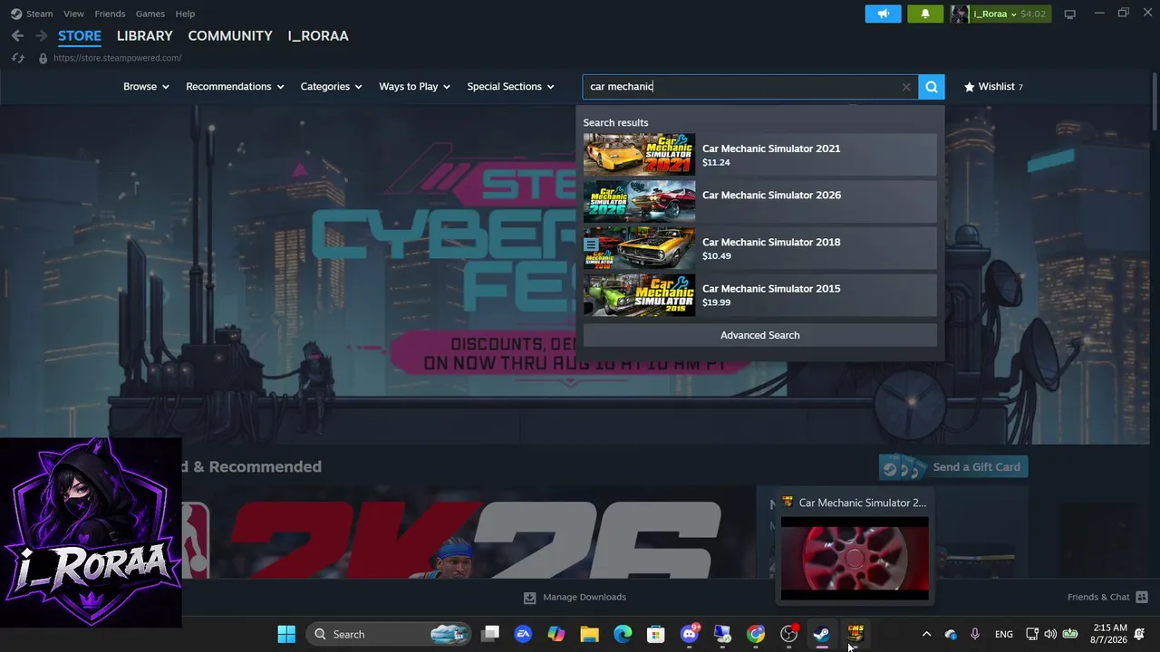Screen dimensions: 1160x652
Task: Switch to the COMMUNITY tab
Action: (230, 35)
